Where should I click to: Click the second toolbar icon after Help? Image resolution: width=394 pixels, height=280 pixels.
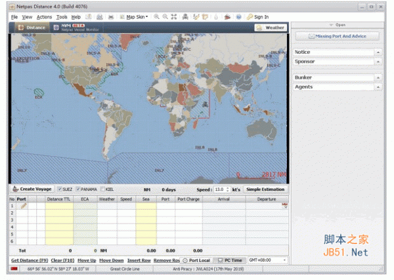100,17
